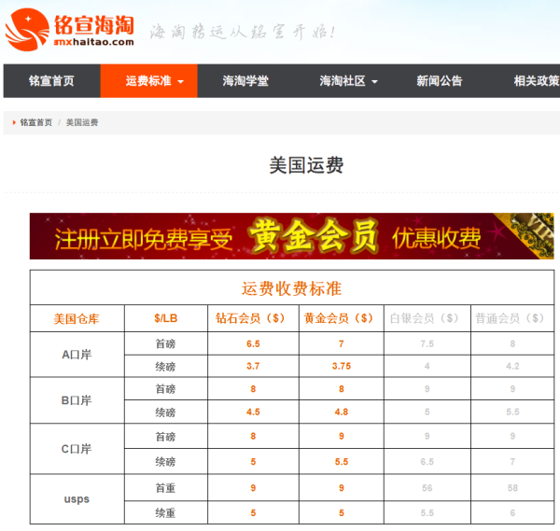
Task: Click the 普通会员（$）column header
Action: tap(512, 318)
